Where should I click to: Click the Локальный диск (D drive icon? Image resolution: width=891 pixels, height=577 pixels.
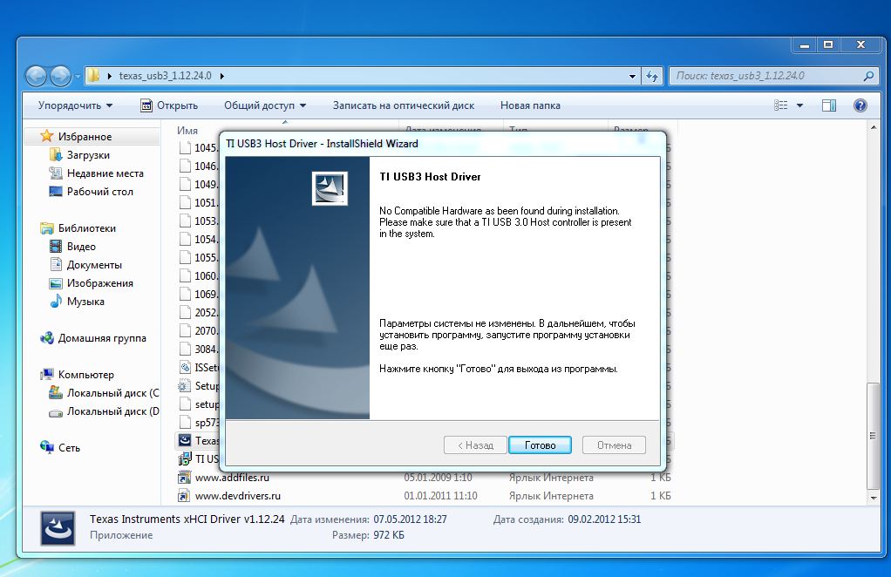tap(56, 411)
